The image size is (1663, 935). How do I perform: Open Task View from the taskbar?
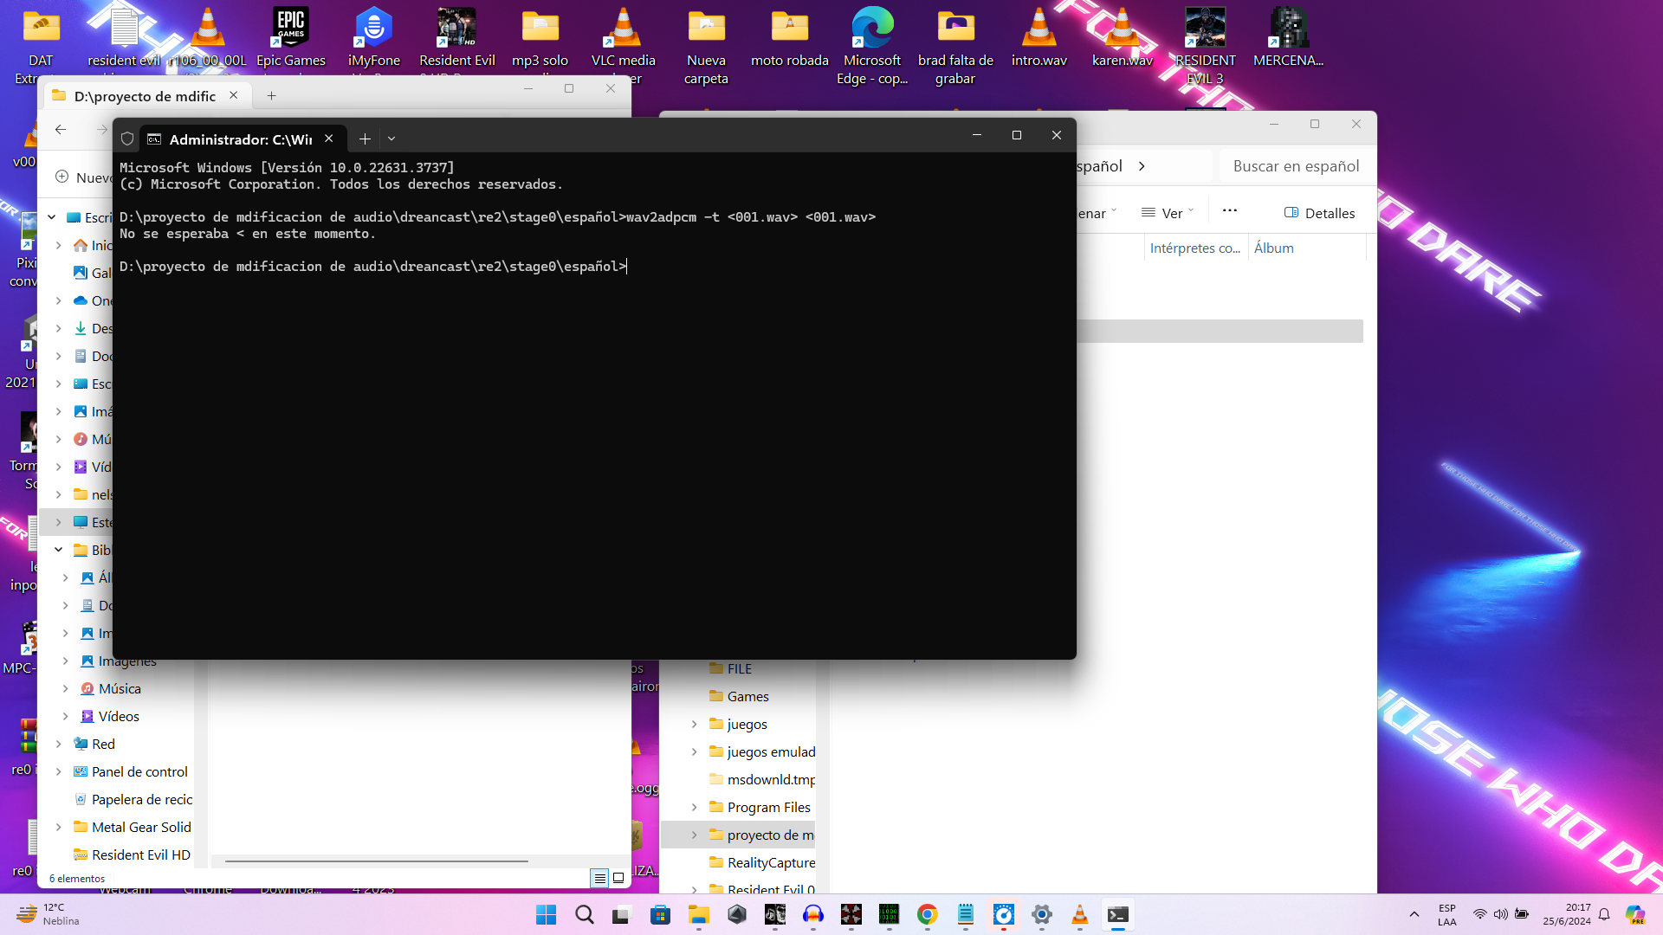point(622,915)
